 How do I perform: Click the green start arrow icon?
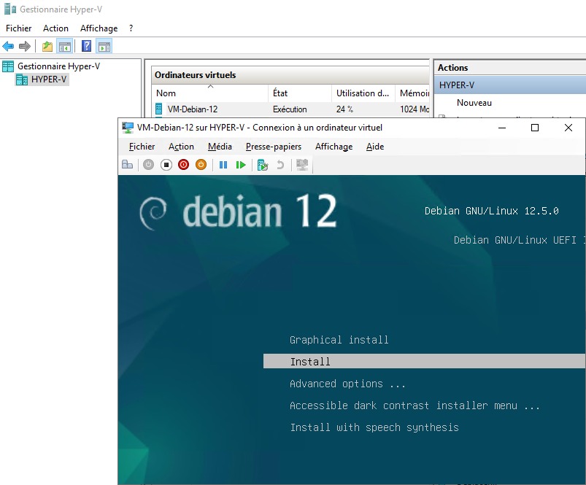241,164
